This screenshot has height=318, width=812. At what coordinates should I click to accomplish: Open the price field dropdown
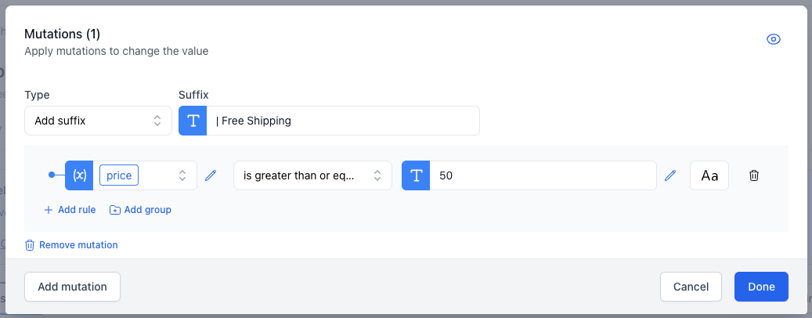click(x=145, y=175)
